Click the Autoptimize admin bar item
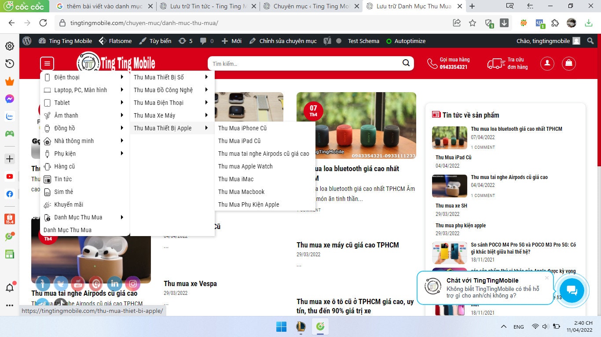The image size is (601, 337). [x=405, y=41]
